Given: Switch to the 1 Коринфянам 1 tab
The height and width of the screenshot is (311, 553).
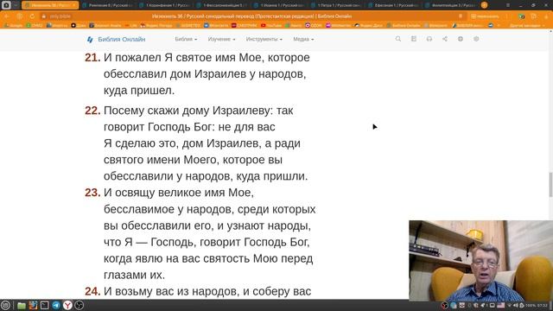Looking at the screenshot, I should point(165,5).
